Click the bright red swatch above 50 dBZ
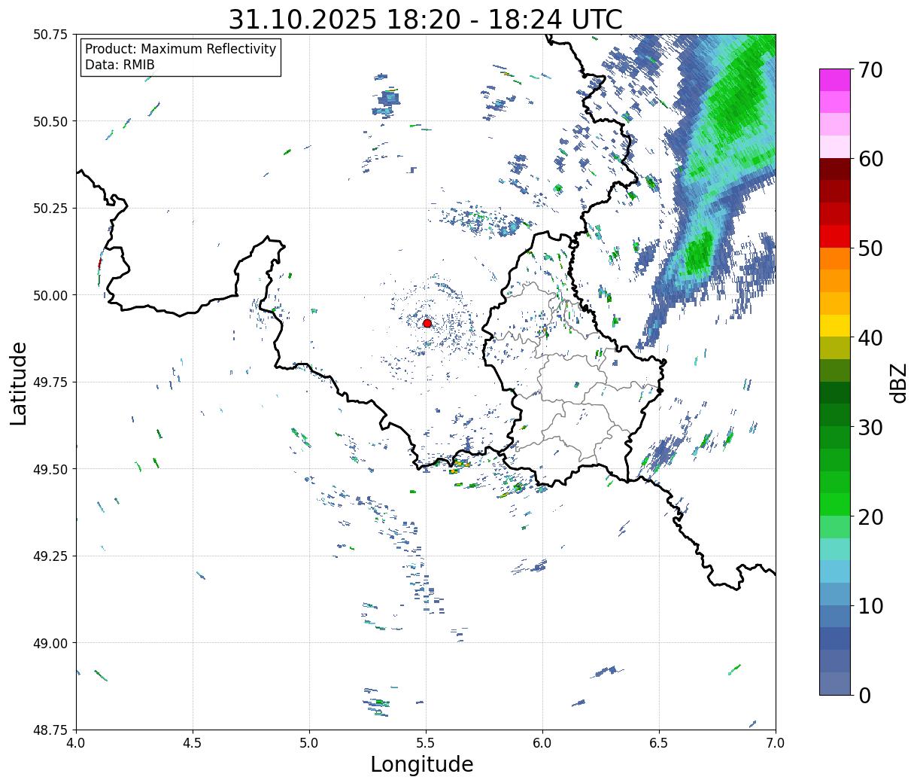The image size is (917, 783). coord(835,236)
